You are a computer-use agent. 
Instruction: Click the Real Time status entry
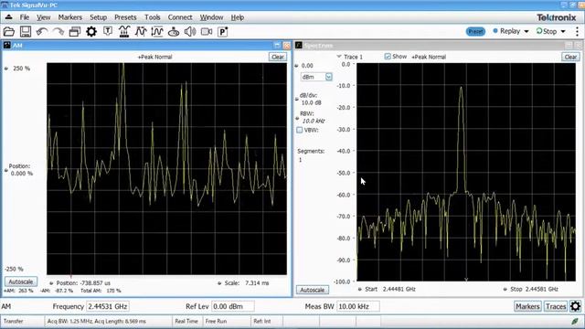click(186, 321)
